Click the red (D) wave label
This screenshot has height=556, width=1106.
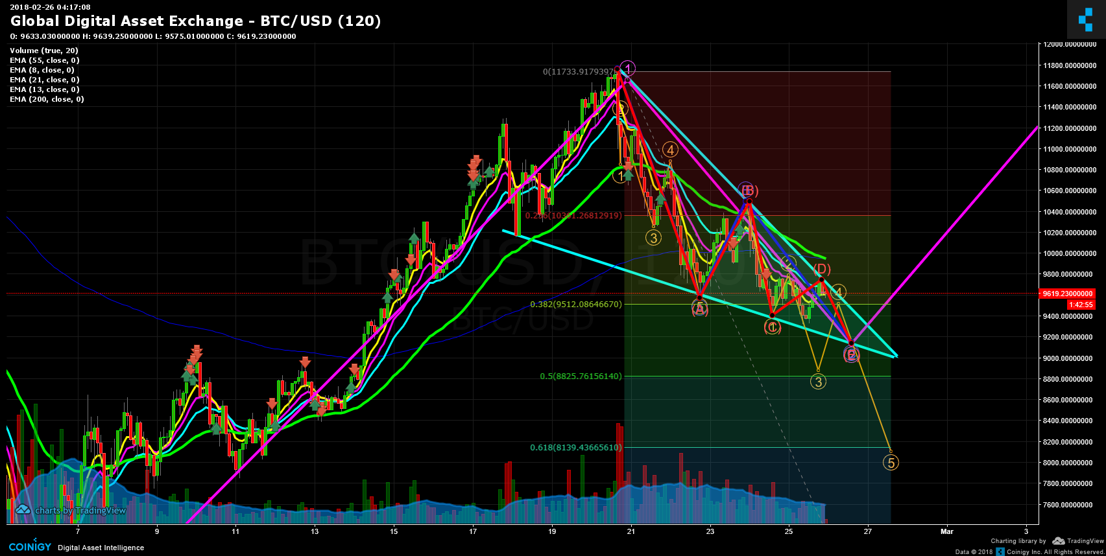click(822, 269)
